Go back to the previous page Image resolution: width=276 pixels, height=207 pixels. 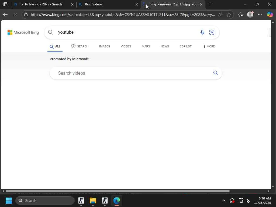coord(5,15)
